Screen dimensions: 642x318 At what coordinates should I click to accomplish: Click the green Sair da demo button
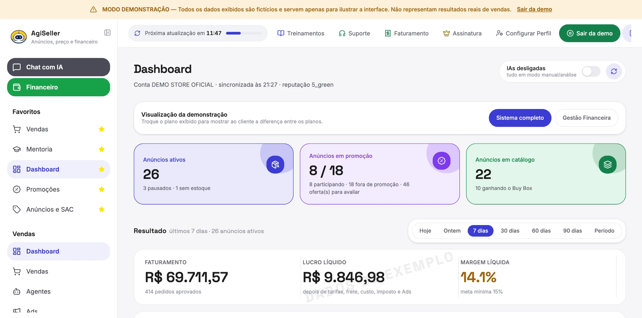590,33
